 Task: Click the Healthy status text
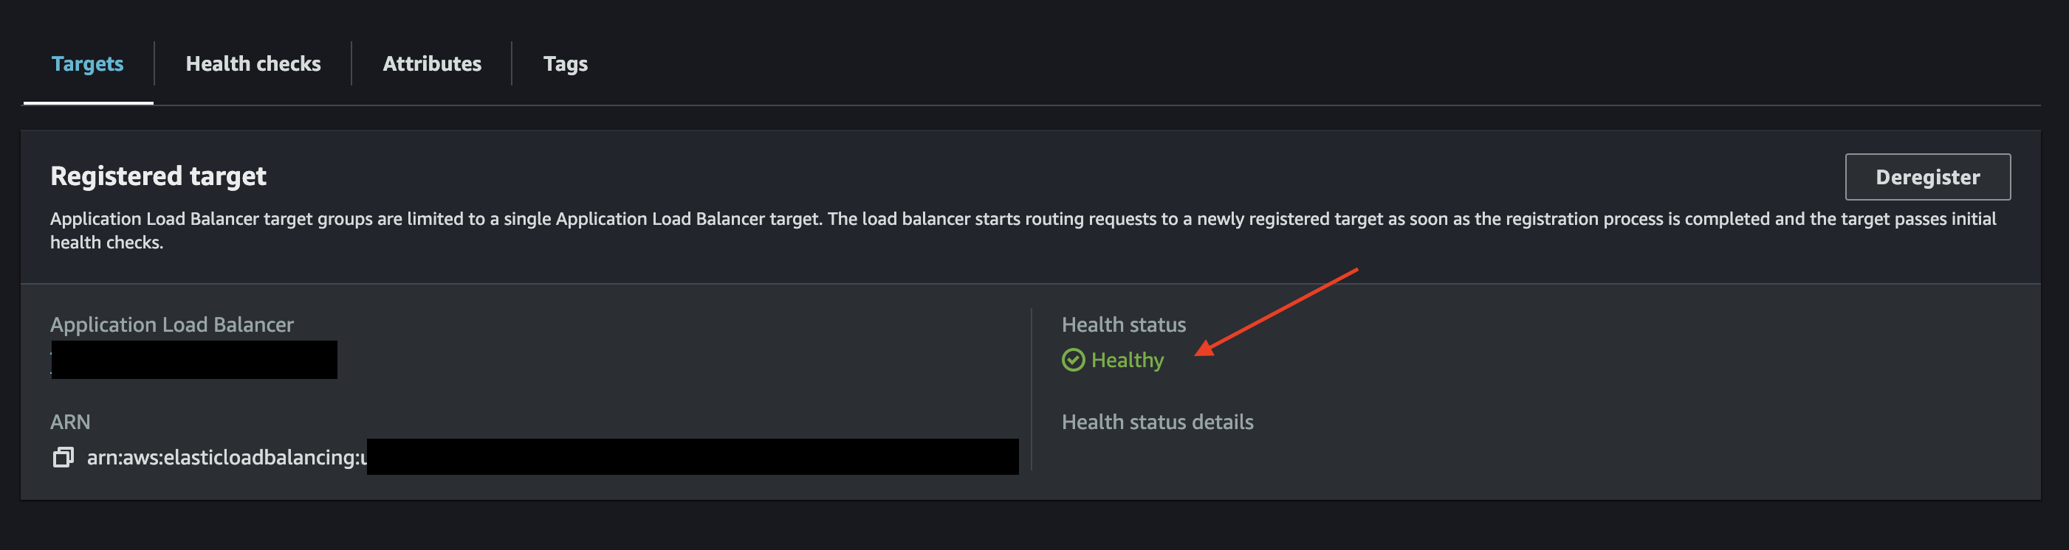(x=1127, y=360)
